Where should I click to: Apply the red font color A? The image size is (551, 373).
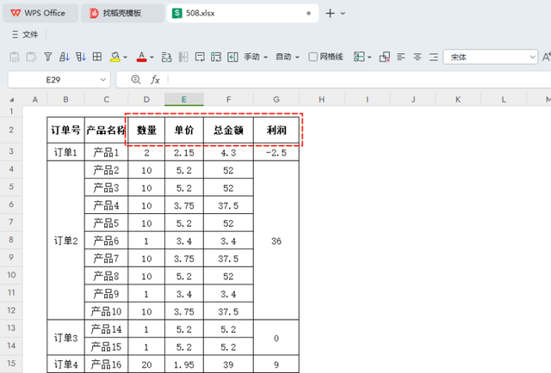(141, 57)
